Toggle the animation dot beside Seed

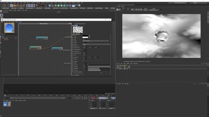click(x=73, y=39)
